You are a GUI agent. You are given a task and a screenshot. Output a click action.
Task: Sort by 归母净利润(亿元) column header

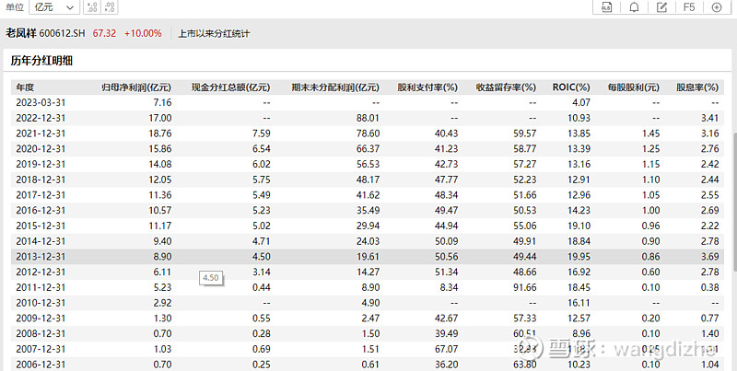[135, 87]
